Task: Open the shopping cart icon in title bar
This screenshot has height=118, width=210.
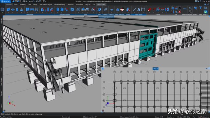Action: pos(198,1)
